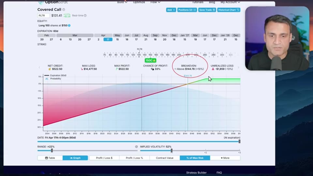Click the info icon beside $150 shares

pyautogui.click(x=69, y=25)
